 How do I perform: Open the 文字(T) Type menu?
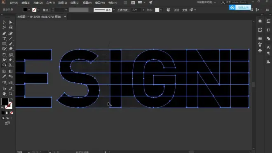tap(50, 3)
